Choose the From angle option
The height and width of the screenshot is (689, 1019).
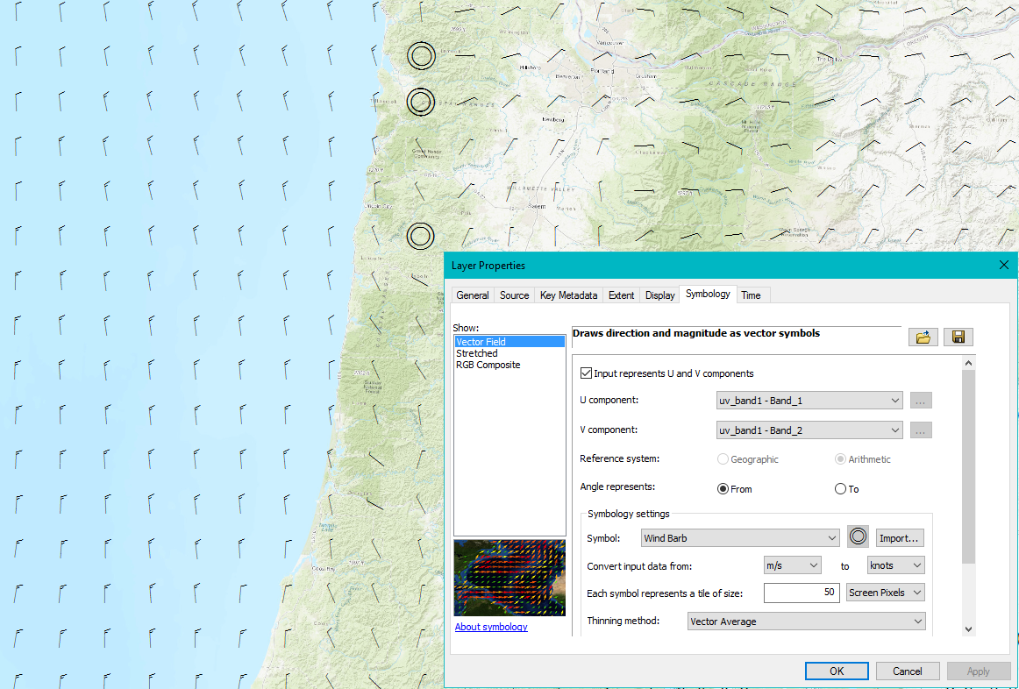pyautogui.click(x=723, y=489)
